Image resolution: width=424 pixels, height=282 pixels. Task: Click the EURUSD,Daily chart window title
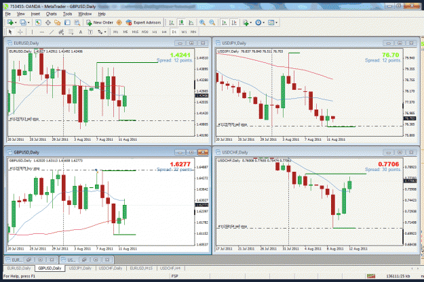(26, 43)
